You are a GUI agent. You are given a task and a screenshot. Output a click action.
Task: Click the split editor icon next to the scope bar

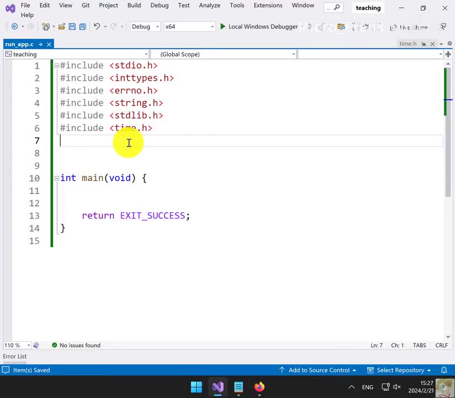click(448, 54)
